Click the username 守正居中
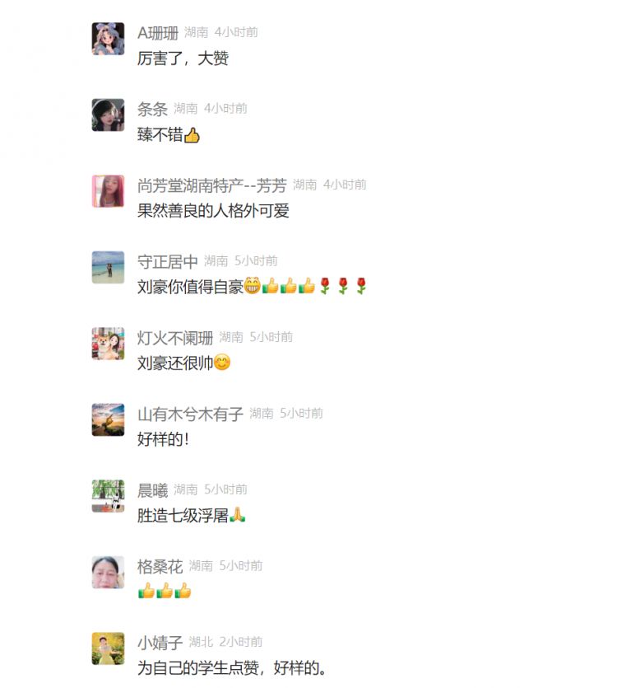 (168, 261)
